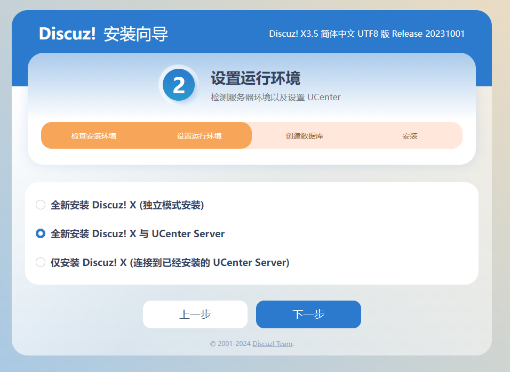Select the standalone-mode radio button (独立模式安装)
Viewport: 510px width, 372px height.
coord(41,205)
